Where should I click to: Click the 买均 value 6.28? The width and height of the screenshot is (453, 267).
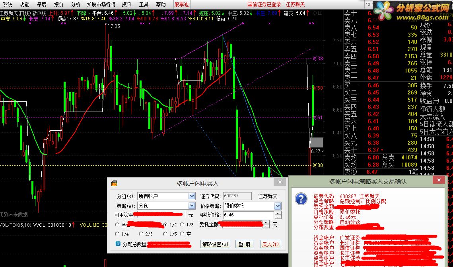373,165
